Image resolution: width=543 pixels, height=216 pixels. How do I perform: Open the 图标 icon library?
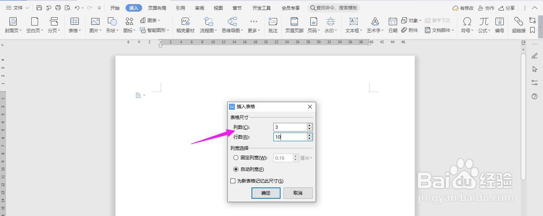pyautogui.click(x=129, y=25)
